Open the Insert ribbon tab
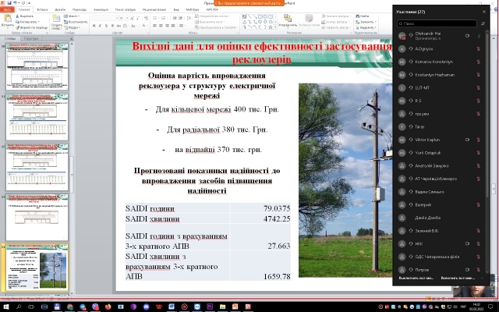Screen dimensions: 499x312 coord(39,9)
